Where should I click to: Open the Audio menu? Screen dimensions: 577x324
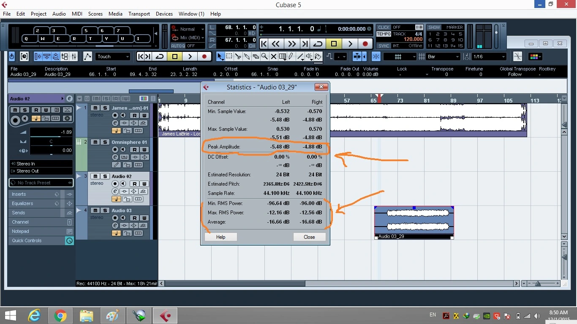point(59,13)
